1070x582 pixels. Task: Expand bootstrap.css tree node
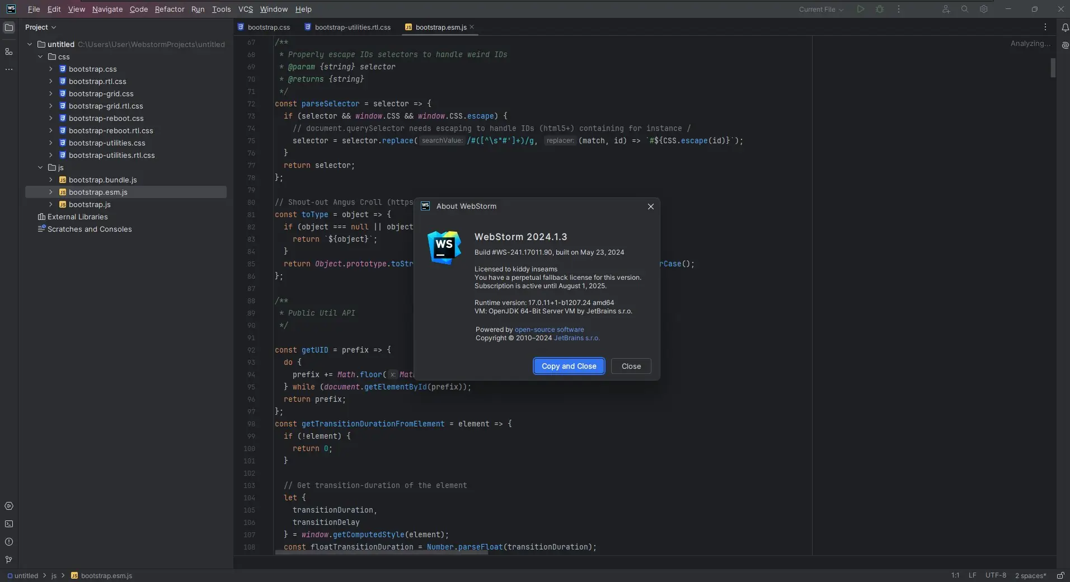click(x=51, y=69)
